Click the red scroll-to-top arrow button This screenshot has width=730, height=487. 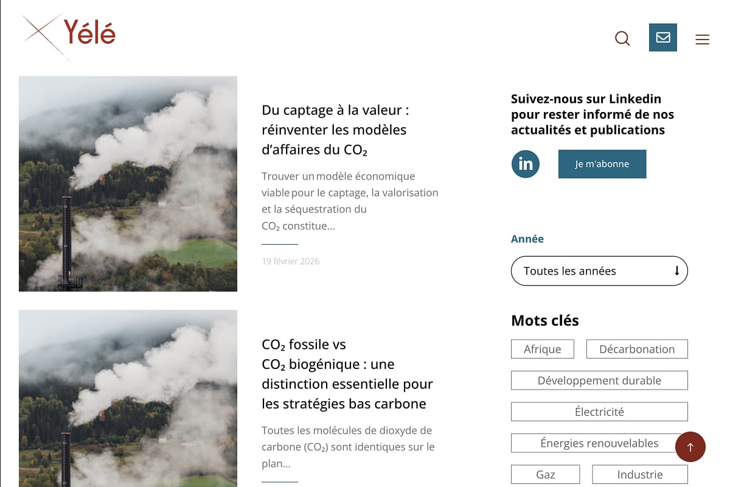690,447
